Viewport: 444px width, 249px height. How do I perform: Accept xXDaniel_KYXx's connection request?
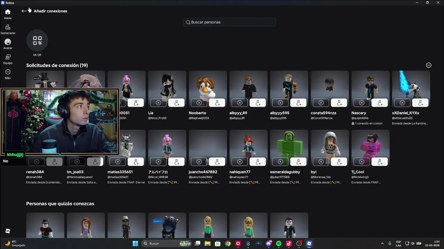420,103
